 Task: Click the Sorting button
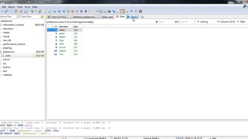click(202, 22)
